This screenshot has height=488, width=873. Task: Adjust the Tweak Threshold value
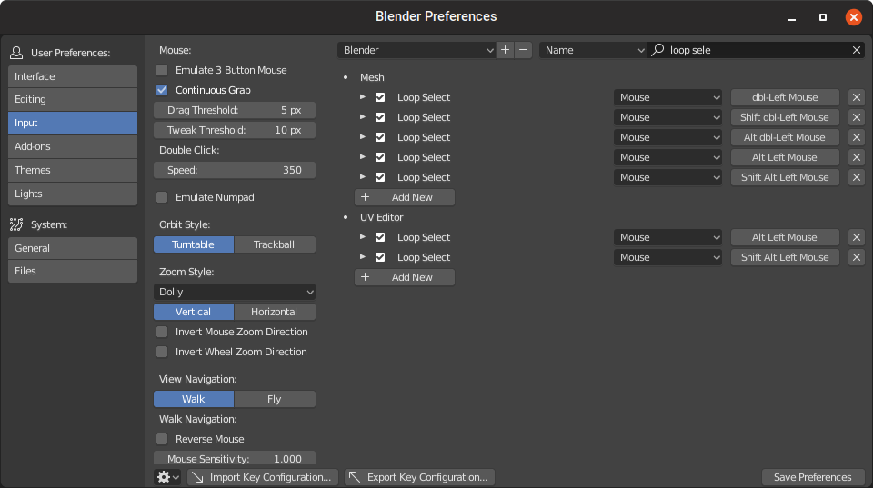pyautogui.click(x=235, y=130)
